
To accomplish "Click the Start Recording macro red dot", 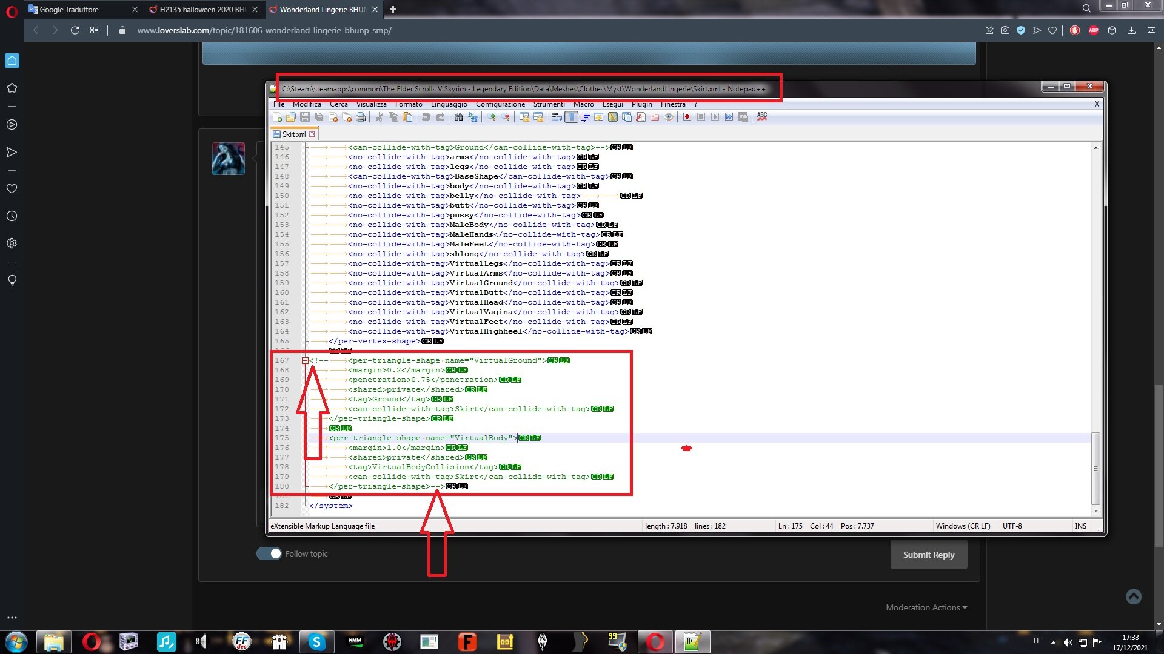I will 687,117.
